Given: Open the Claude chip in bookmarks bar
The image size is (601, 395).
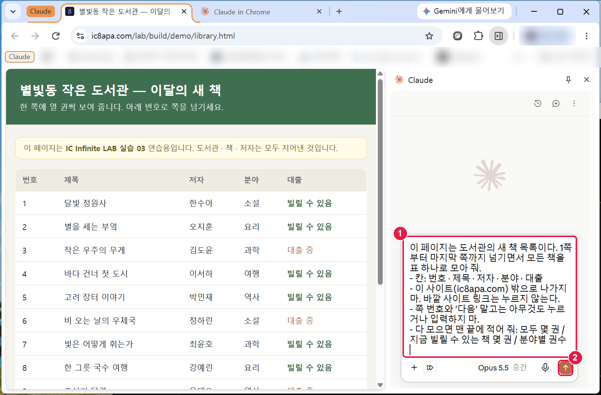Looking at the screenshot, I should point(20,57).
